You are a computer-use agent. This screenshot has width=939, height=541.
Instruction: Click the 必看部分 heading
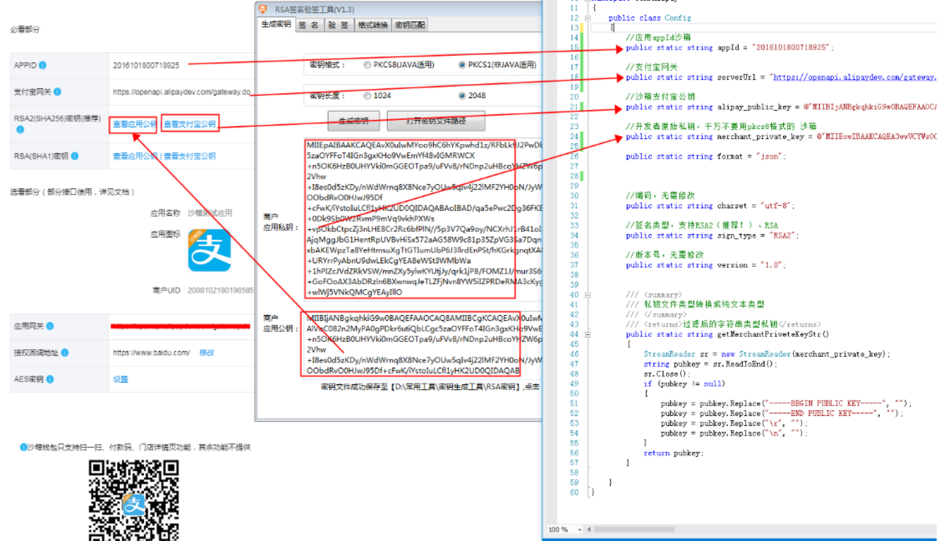tap(24, 30)
